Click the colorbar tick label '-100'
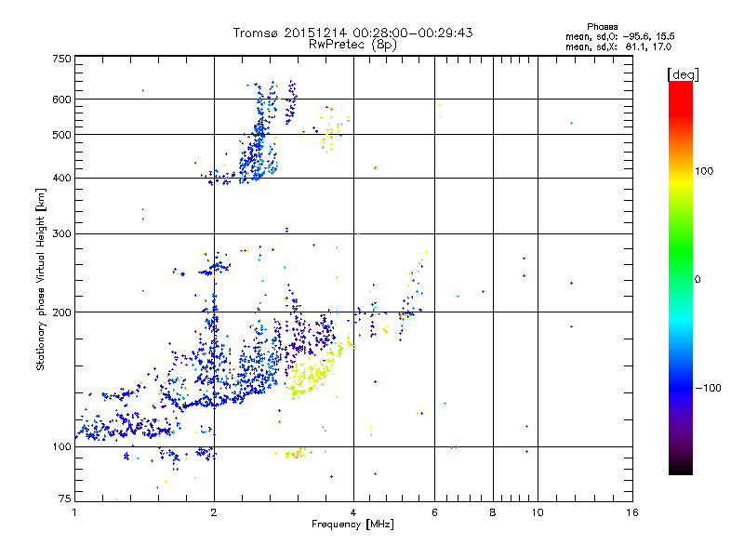This screenshot has height=558, width=744. point(708,388)
